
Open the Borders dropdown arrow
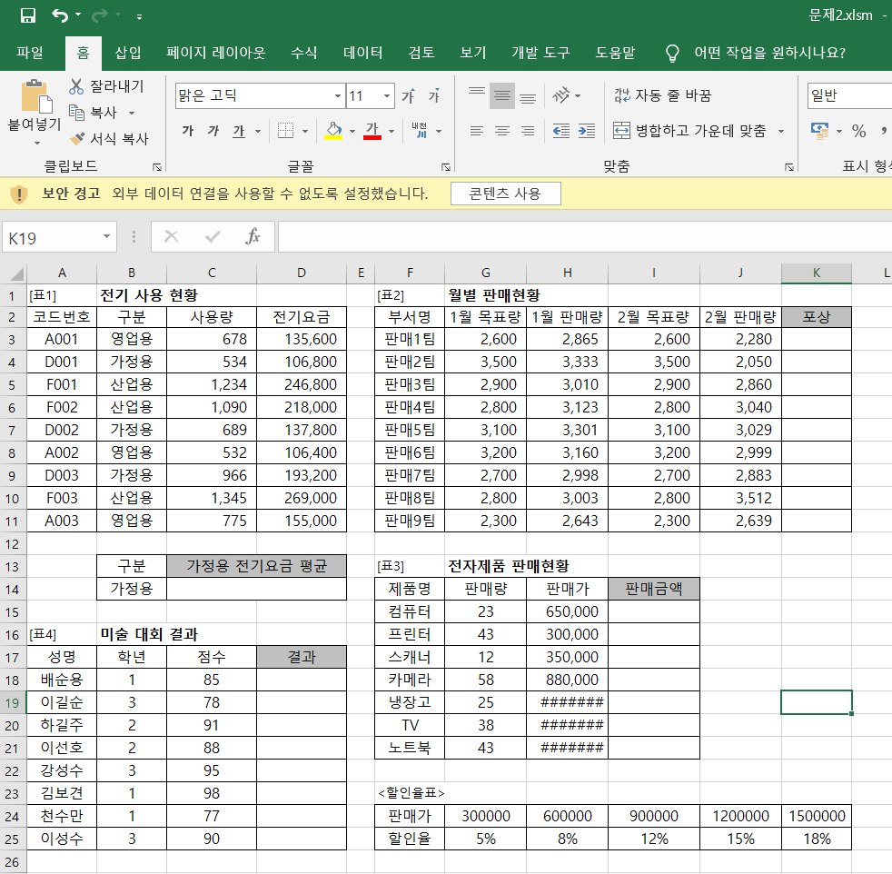(x=305, y=132)
